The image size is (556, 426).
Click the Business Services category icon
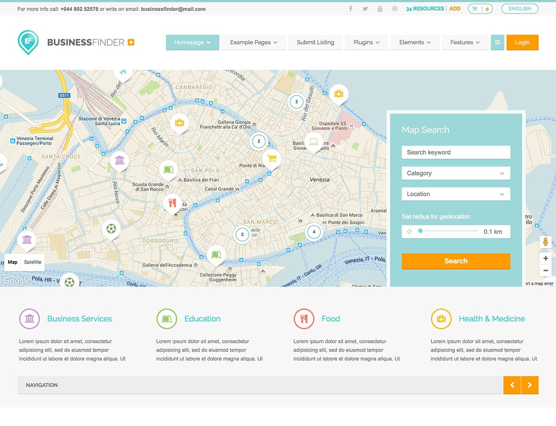click(30, 319)
